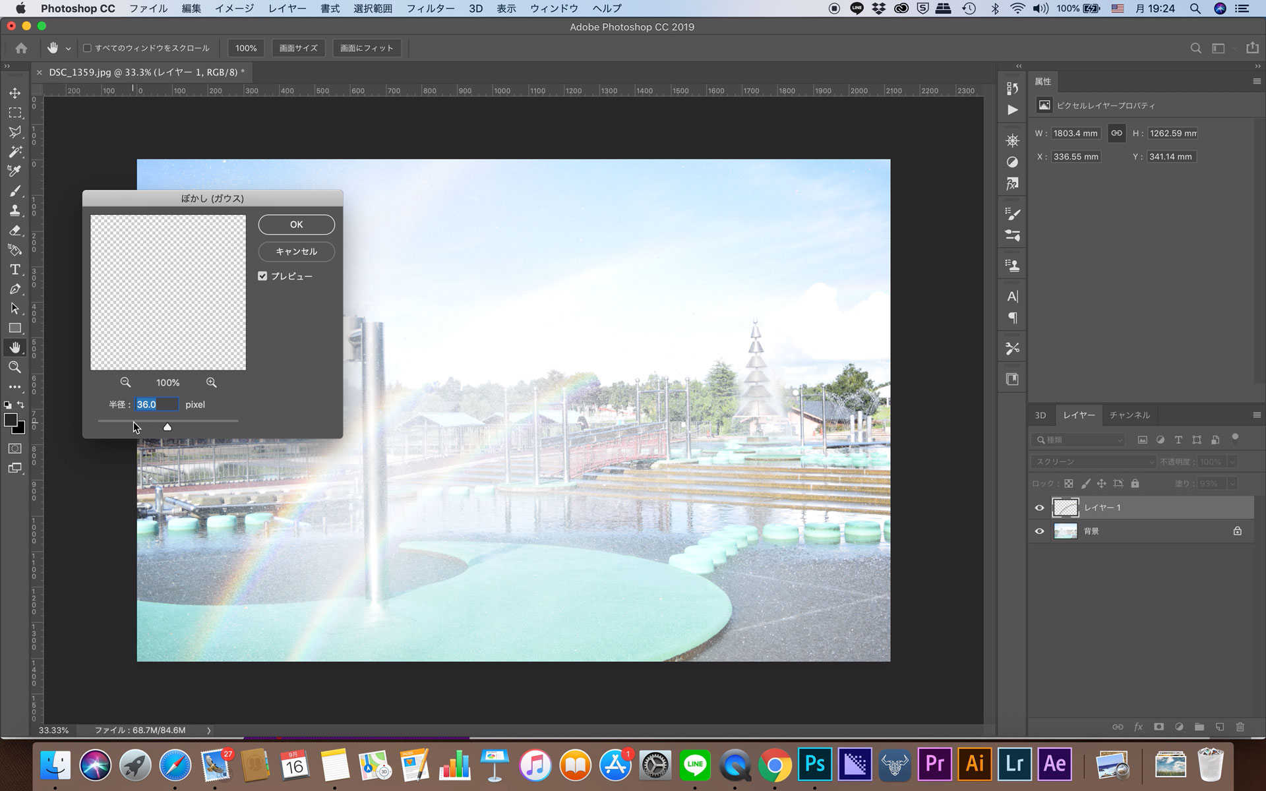The image size is (1266, 791).
Task: Select the Brush tool
Action: (x=15, y=191)
